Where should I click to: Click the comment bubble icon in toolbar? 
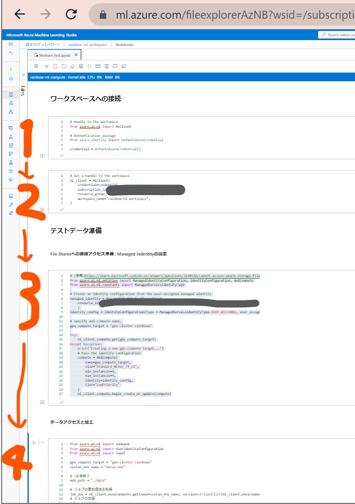coord(115,66)
